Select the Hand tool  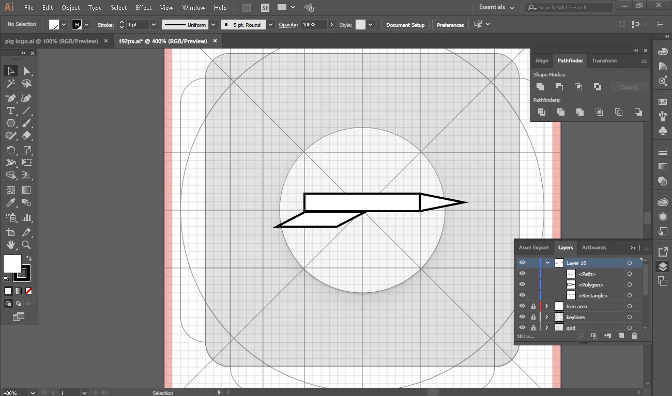[x=10, y=245]
